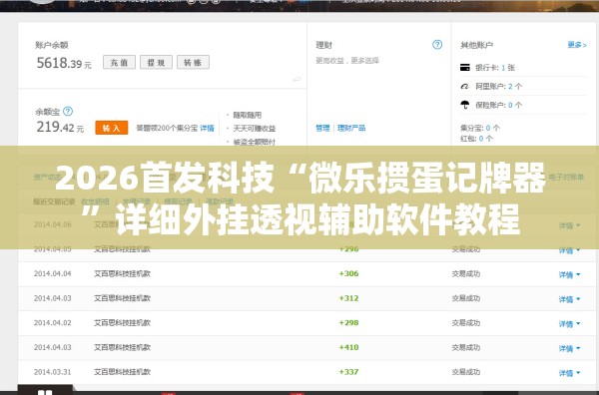Image resolution: width=599 pixels, height=395 pixels.
Task: Click the date 2014.04.02
Action: (52, 323)
